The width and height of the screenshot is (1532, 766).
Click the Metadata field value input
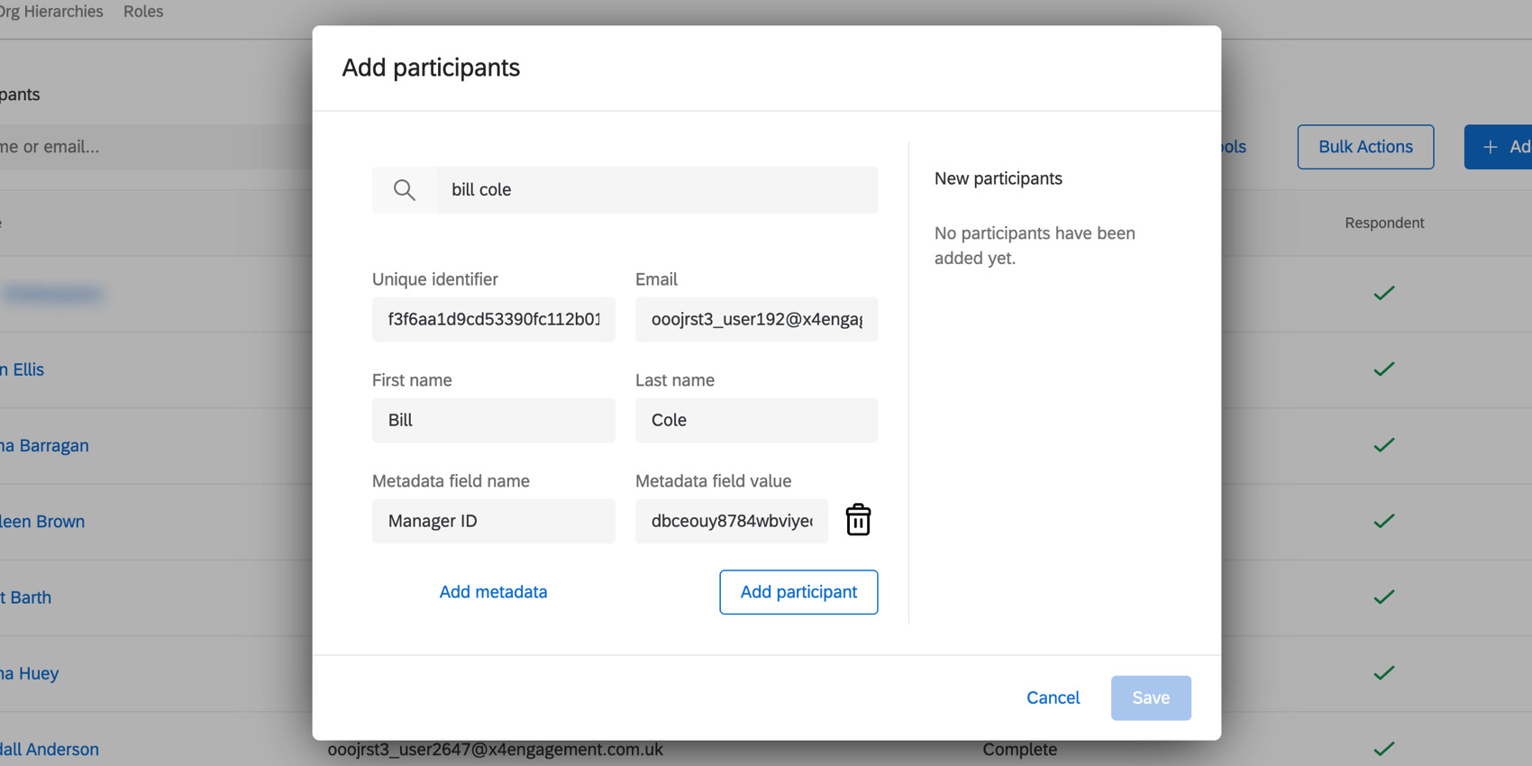point(731,522)
